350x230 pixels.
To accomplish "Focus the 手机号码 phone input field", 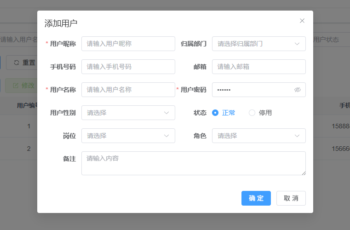I will pyautogui.click(x=128, y=67).
